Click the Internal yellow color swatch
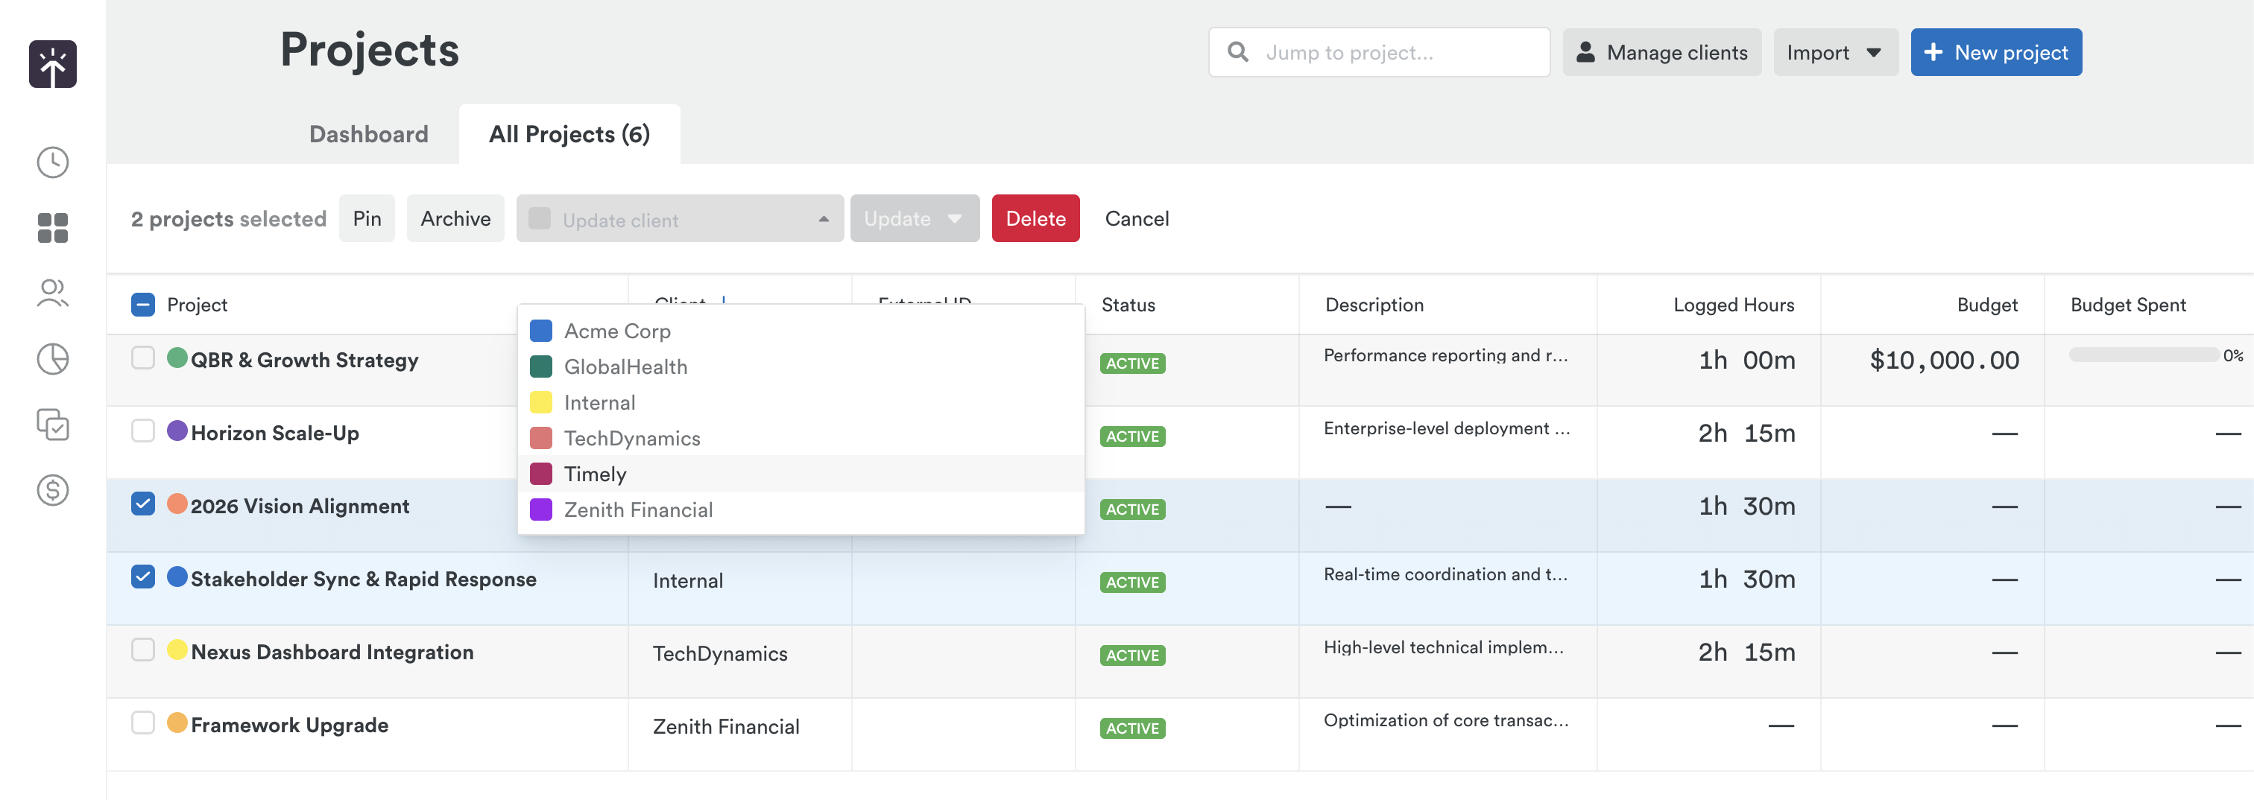2254x800 pixels. (x=540, y=403)
